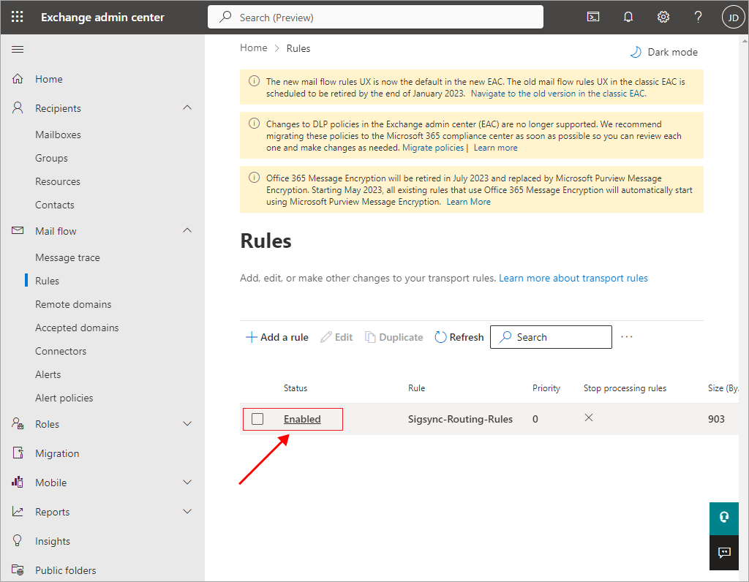Image resolution: width=749 pixels, height=582 pixels.
Task: Expand the Roles section chevron
Action: [187, 423]
